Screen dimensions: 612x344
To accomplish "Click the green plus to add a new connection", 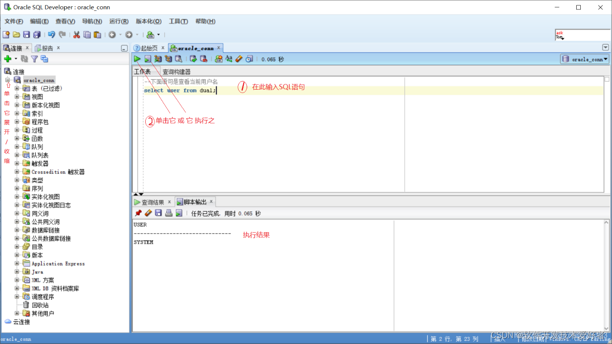I will click(x=8, y=58).
